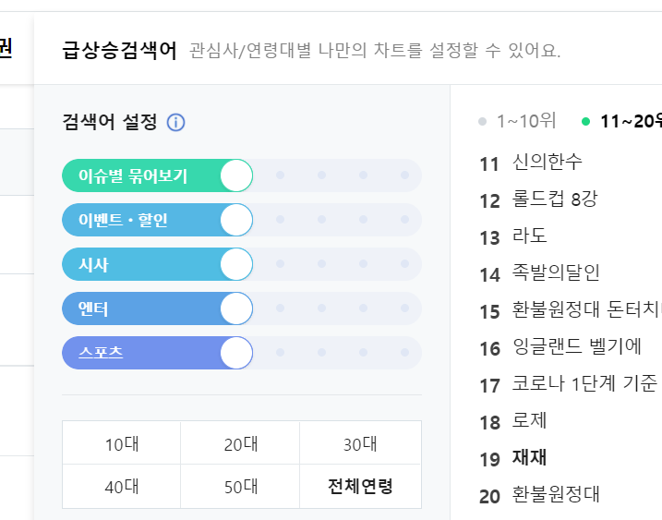Select the 20대 age group
The height and width of the screenshot is (520, 662).
[x=240, y=443]
